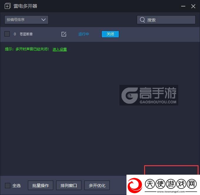Click the magnifier icon in search box
200x195 pixels.
pyautogui.click(x=142, y=20)
